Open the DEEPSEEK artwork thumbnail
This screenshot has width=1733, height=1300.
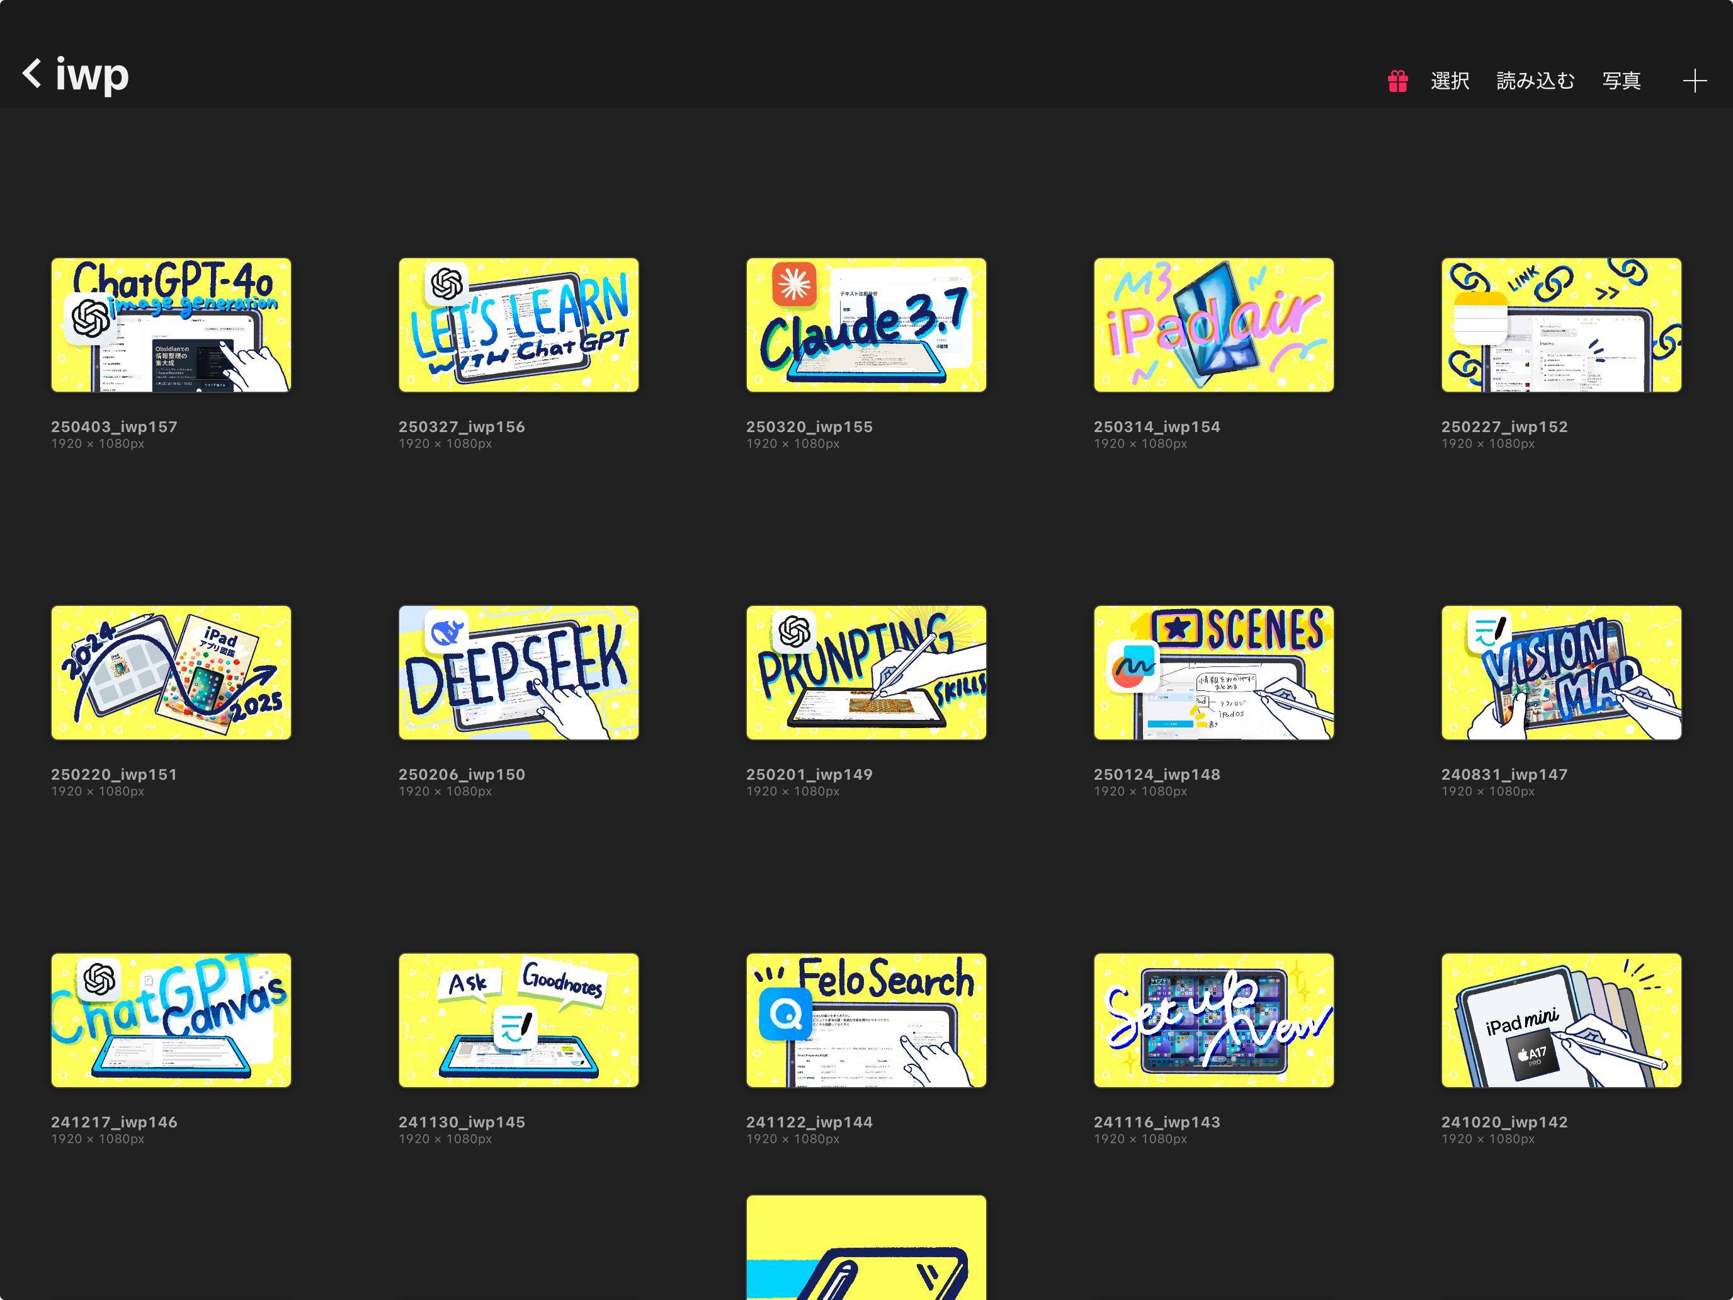coord(519,672)
